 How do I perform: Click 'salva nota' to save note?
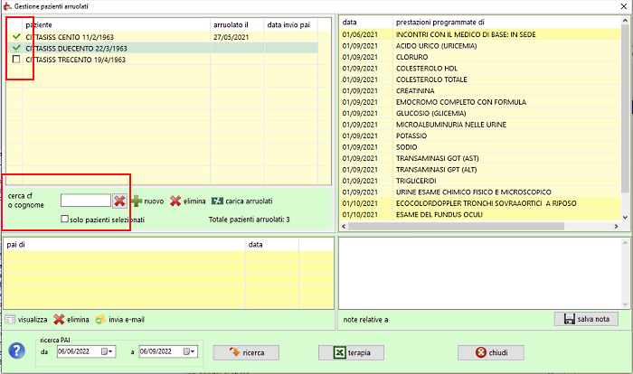point(585,319)
